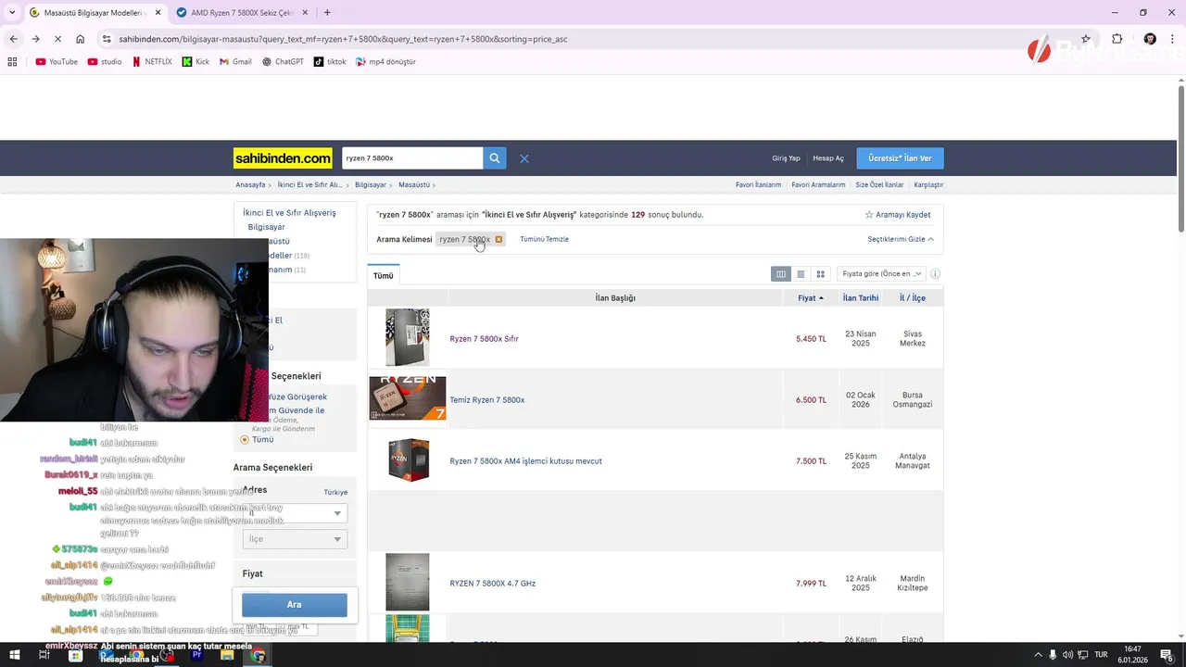Open 'Bilgisayar' category in sidebar
This screenshot has width=1186, height=667.
pyautogui.click(x=266, y=227)
